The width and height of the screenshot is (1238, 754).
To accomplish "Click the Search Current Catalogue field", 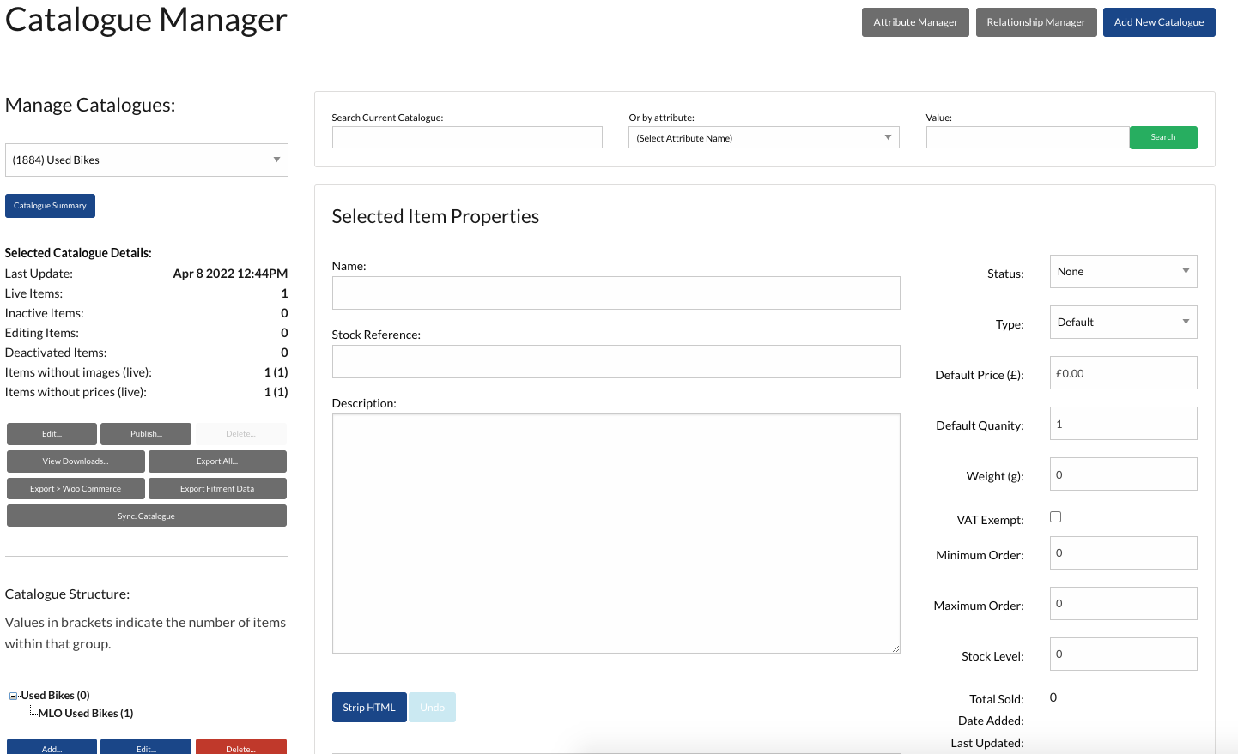I will click(x=466, y=137).
